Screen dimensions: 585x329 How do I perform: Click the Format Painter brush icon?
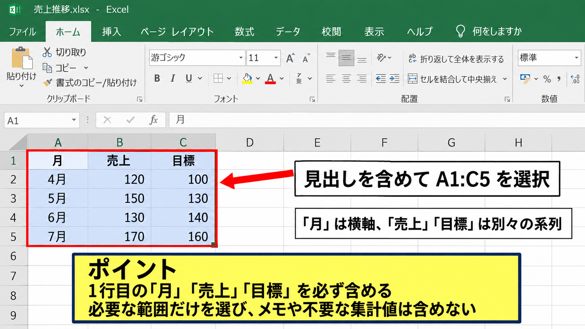pos(47,83)
